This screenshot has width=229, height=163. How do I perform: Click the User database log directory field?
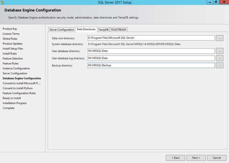(151, 58)
